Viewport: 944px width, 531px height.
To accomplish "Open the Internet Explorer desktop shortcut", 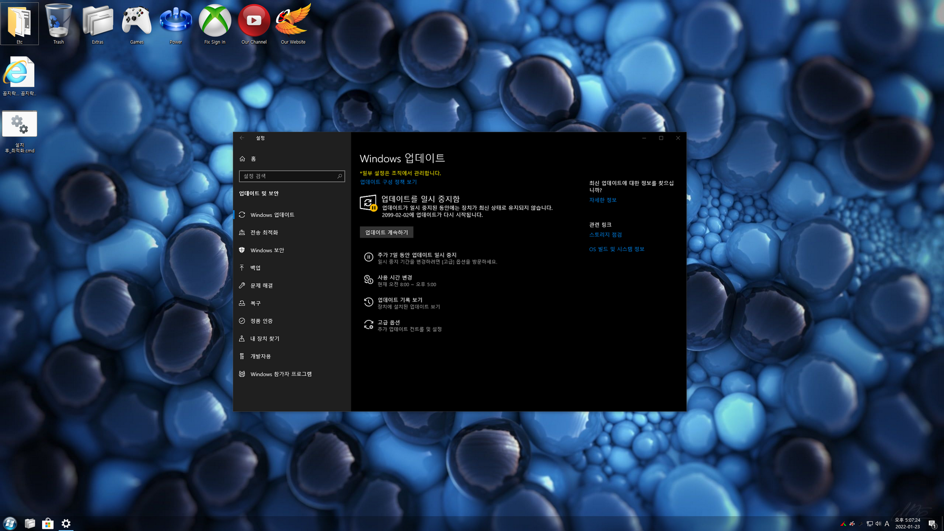I will (19, 76).
